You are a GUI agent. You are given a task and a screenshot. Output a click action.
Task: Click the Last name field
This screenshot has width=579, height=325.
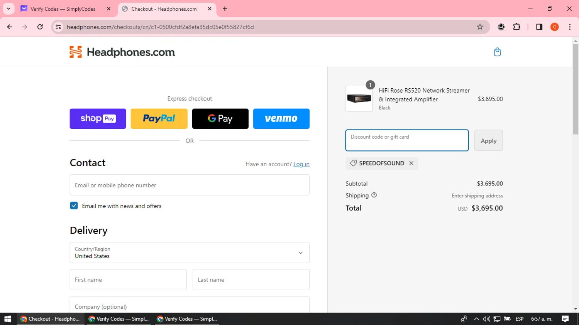click(251, 280)
